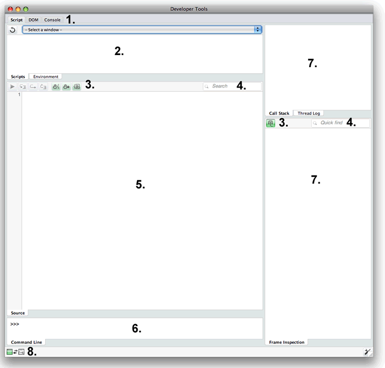The height and width of the screenshot is (368, 385).
Task: Switch to the Script tab
Action: [16, 20]
